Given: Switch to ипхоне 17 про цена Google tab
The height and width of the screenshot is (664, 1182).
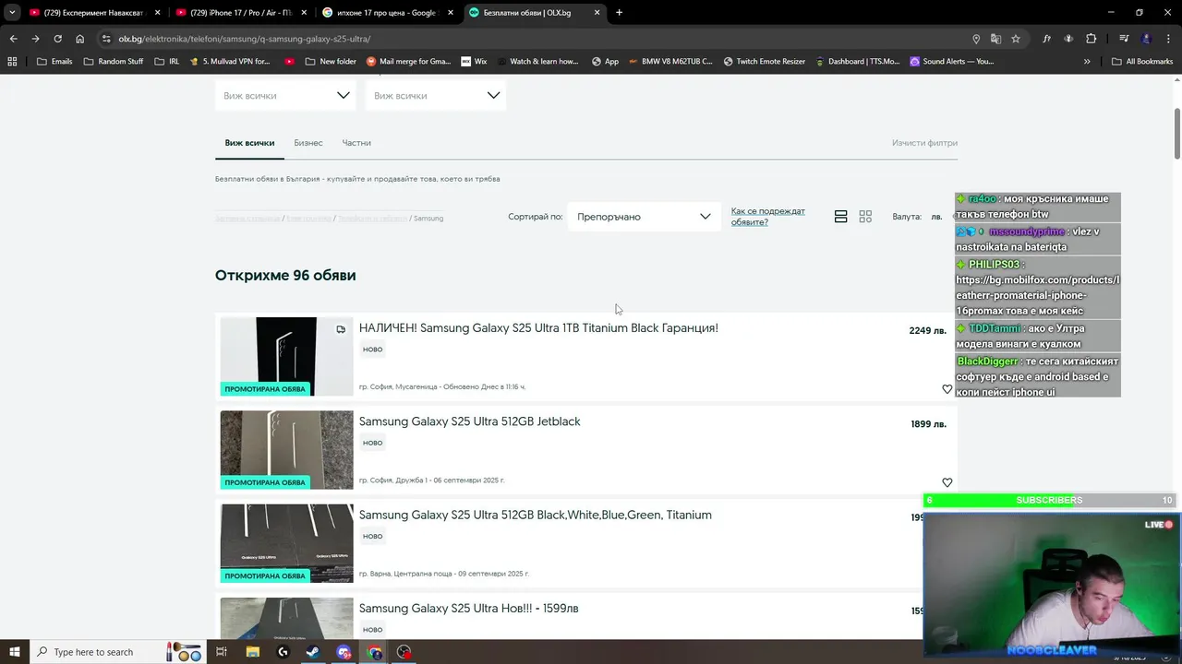Looking at the screenshot, I should pos(387,13).
